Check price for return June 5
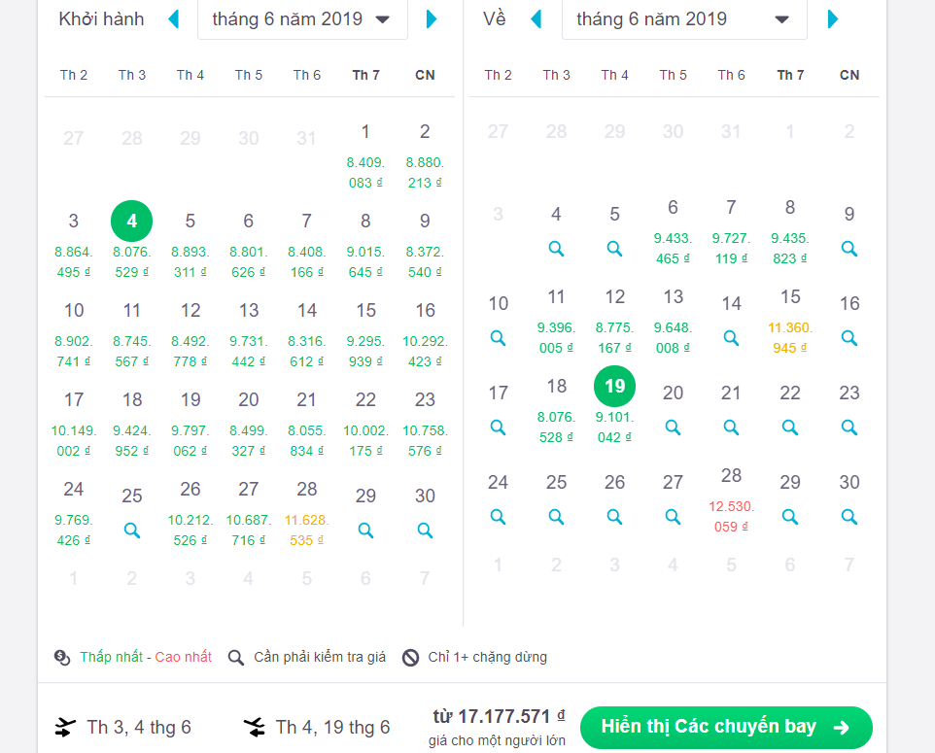The width and height of the screenshot is (935, 753). pyautogui.click(x=614, y=249)
